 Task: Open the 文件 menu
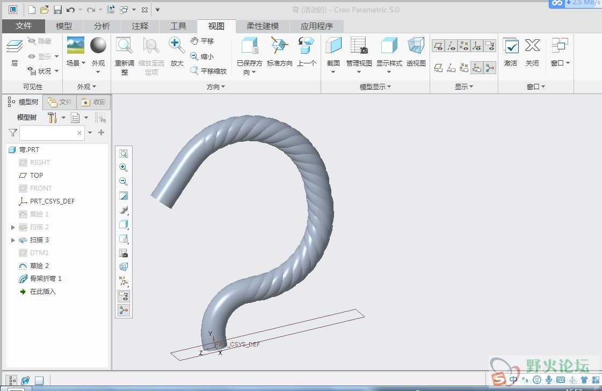(x=24, y=26)
